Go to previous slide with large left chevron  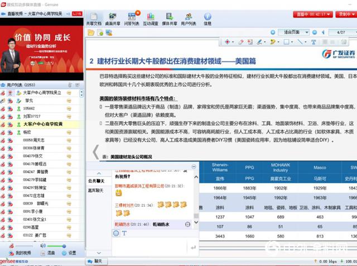(x=96, y=151)
